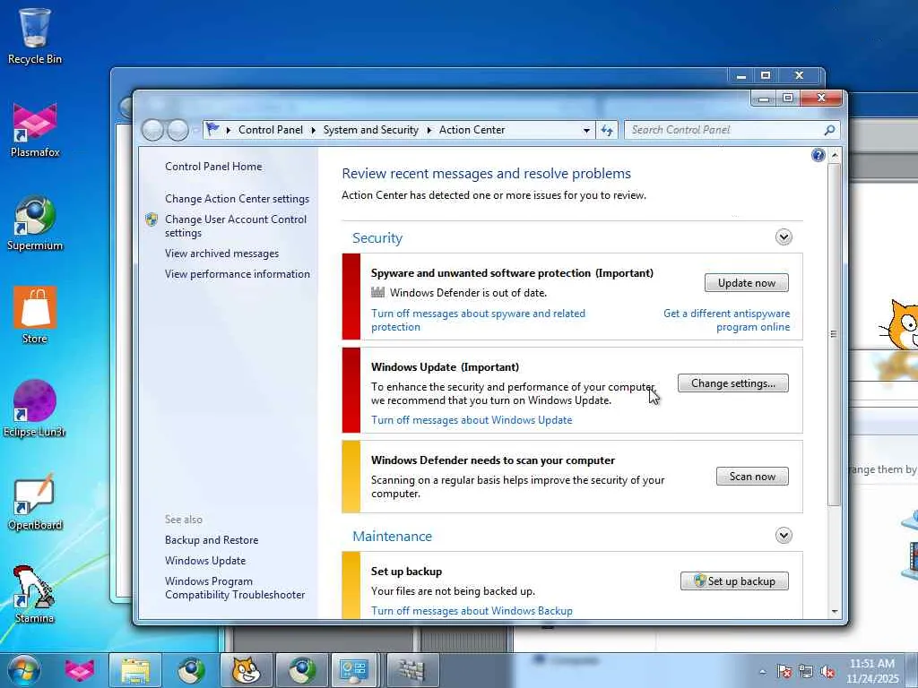The width and height of the screenshot is (918, 688).
Task: Open File Explorer from the taskbar
Action: click(135, 670)
